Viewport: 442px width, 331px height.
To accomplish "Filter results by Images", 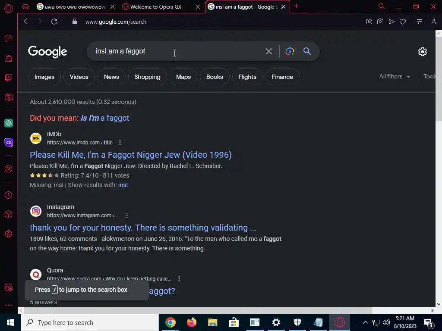I will [44, 77].
